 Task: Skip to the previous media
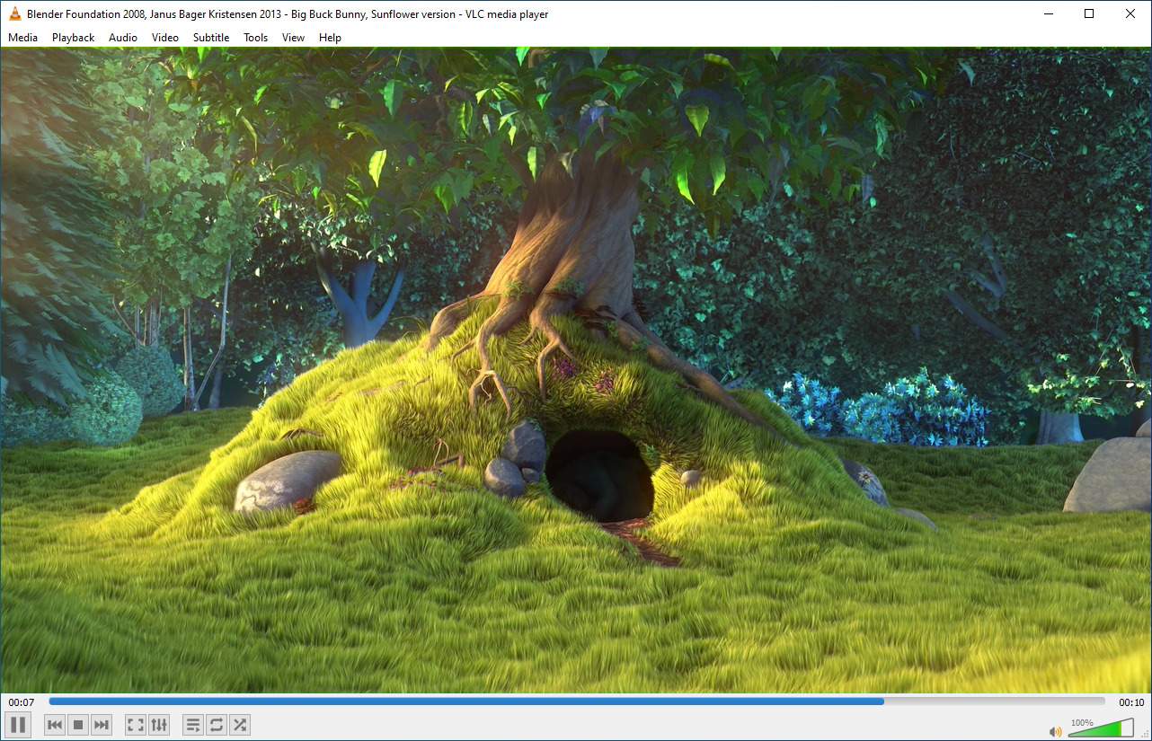pyautogui.click(x=54, y=724)
